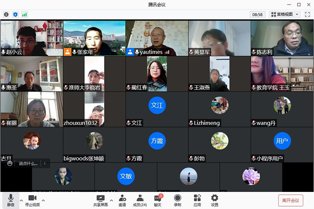Screen dimensions: 314x209
Task: Click the red 离开会议 leave button
Action: pyautogui.click(x=291, y=200)
